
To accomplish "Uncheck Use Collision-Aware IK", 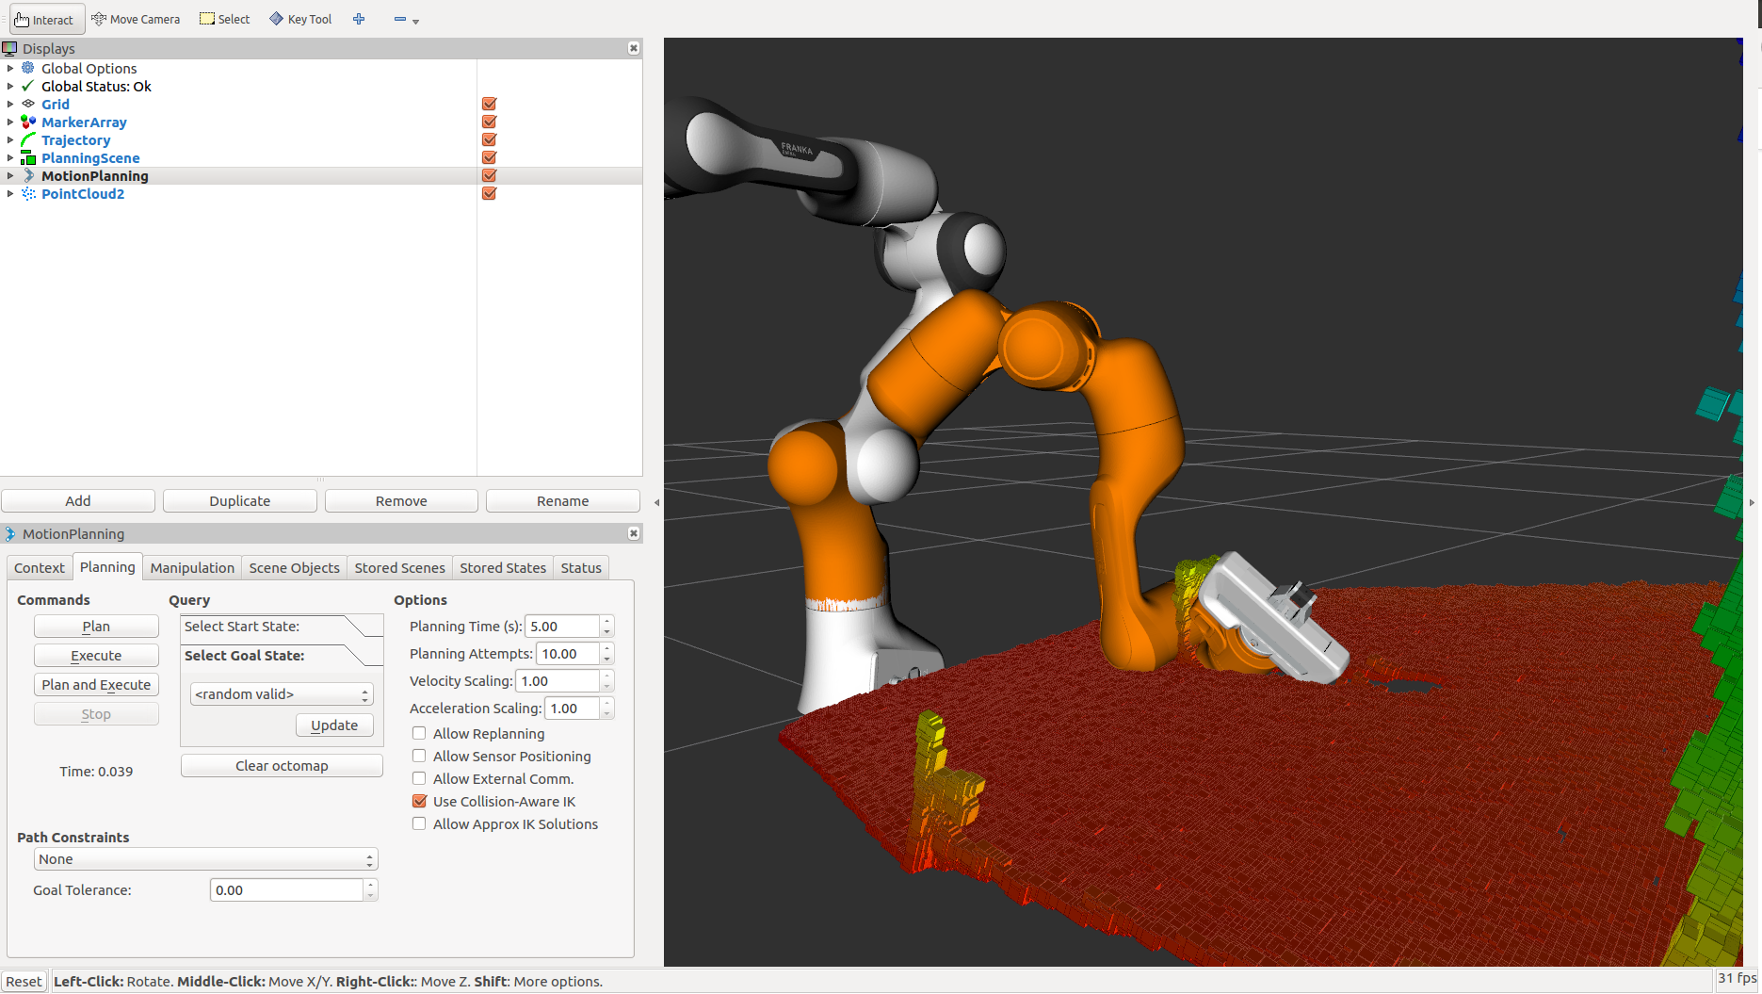I will coord(418,801).
